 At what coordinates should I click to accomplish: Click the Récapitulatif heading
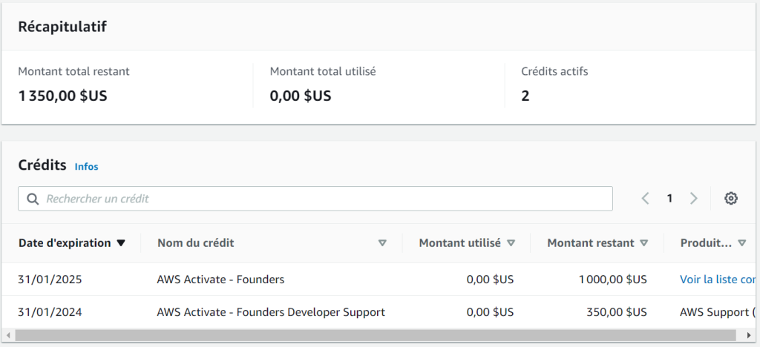62,27
